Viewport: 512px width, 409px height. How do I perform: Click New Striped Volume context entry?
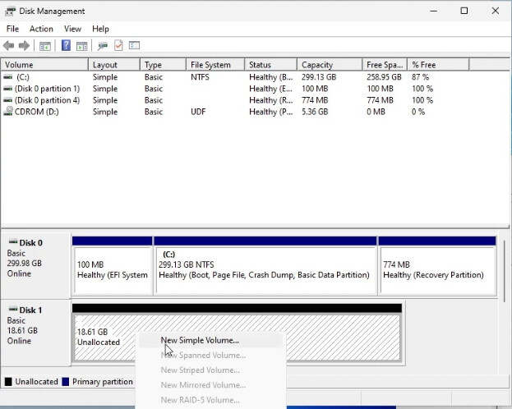click(210, 370)
